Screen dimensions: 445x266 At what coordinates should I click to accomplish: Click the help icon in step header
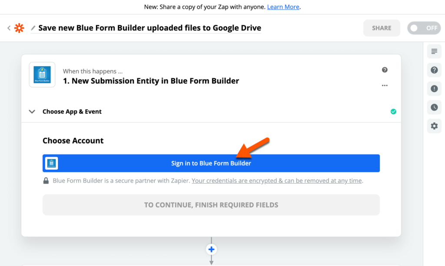(385, 70)
